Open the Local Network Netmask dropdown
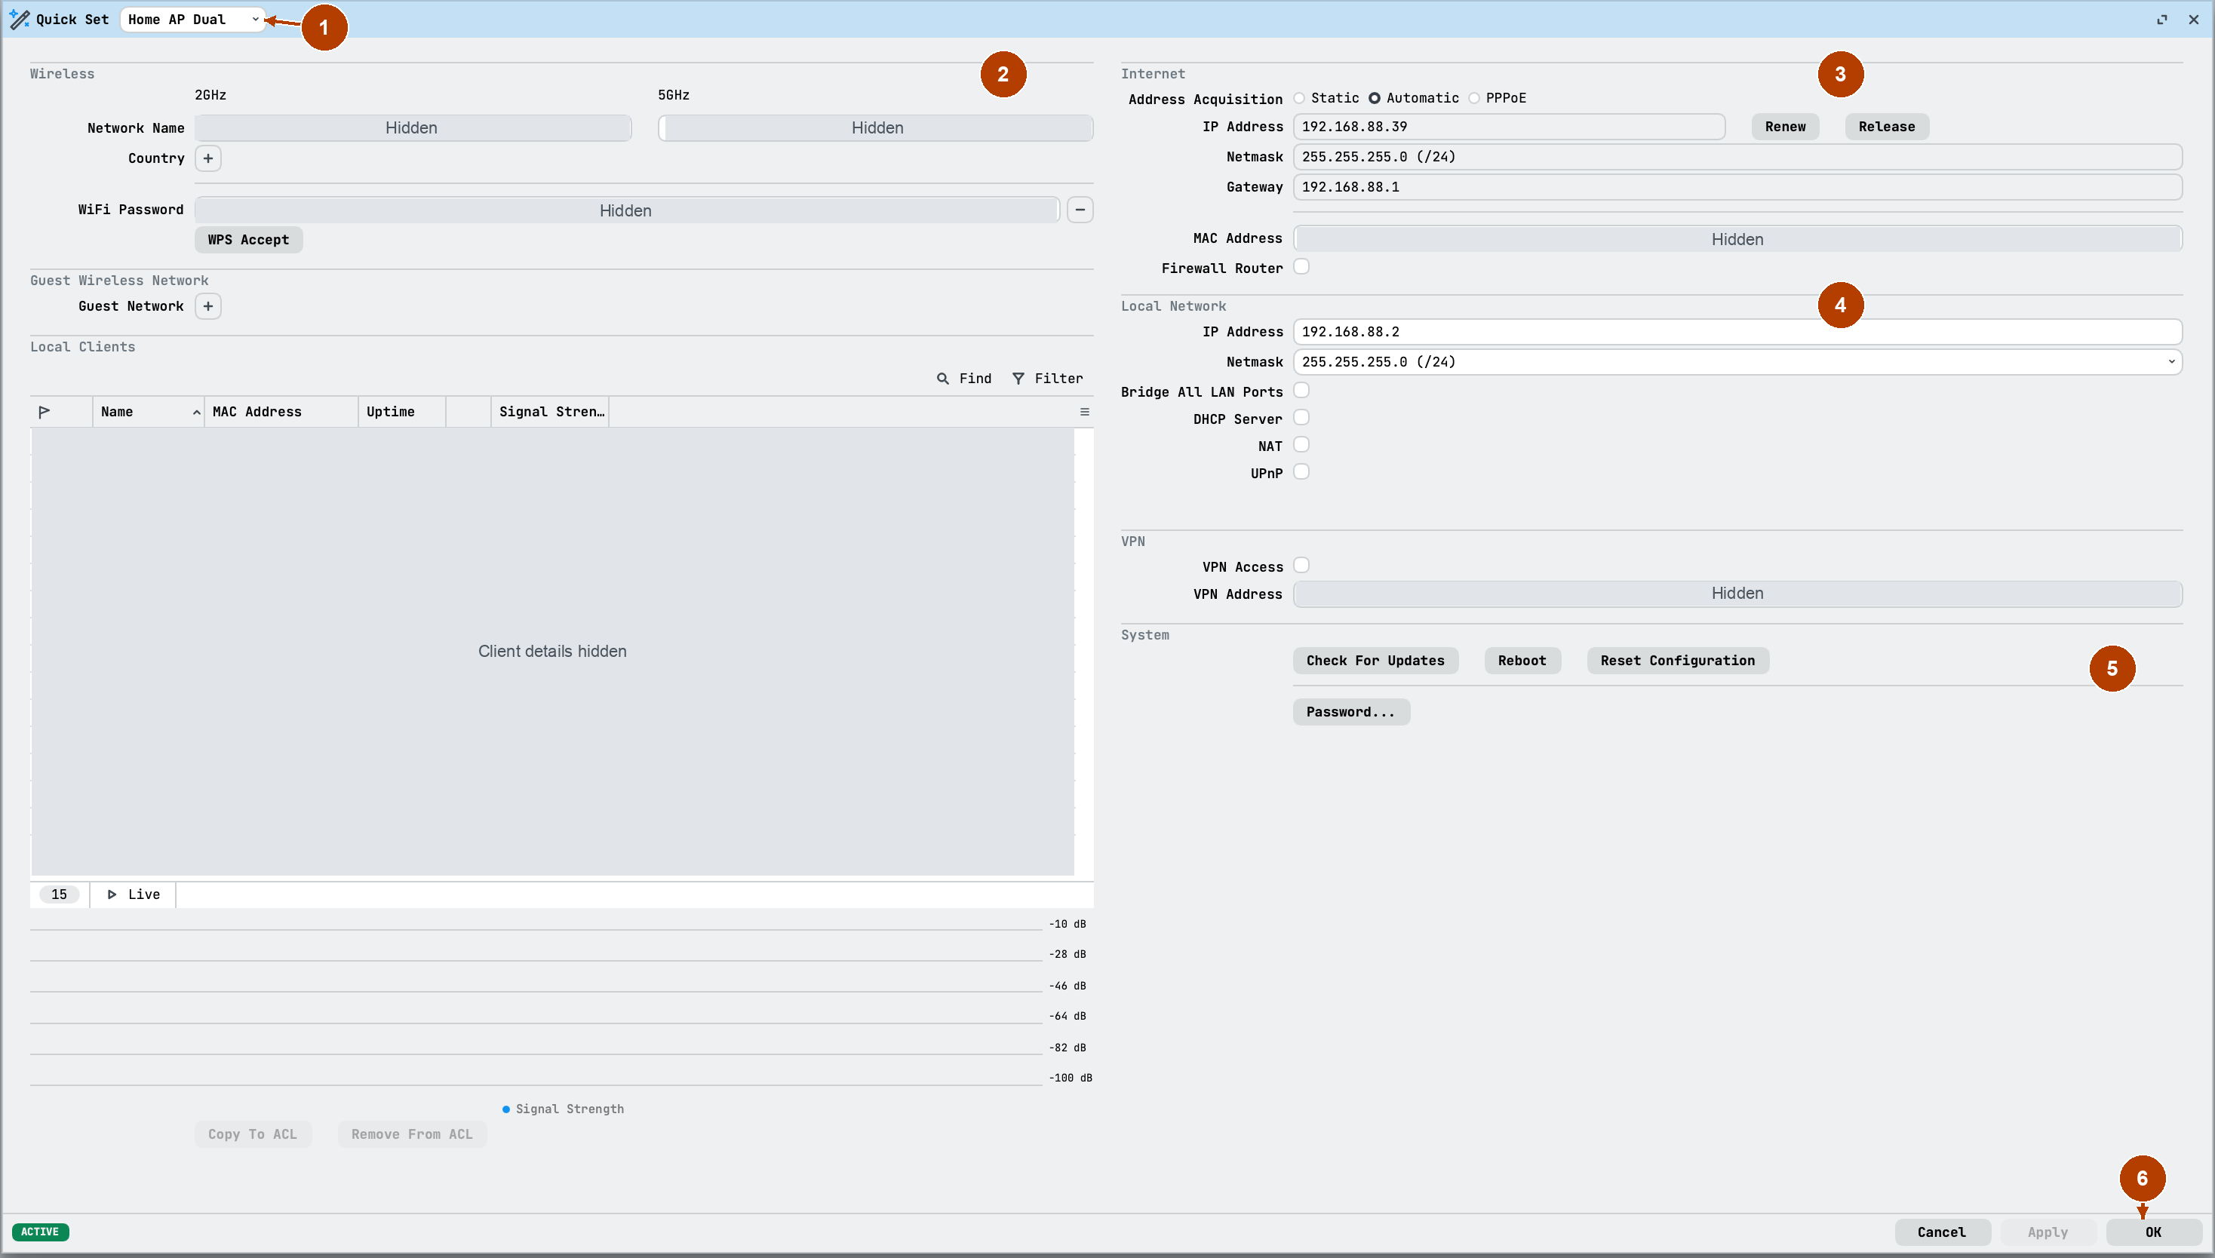This screenshot has width=2215, height=1258. coord(1737,362)
